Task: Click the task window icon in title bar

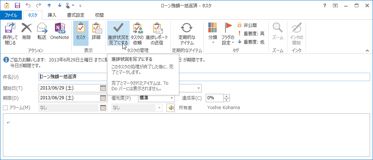Action: pyautogui.click(x=7, y=5)
